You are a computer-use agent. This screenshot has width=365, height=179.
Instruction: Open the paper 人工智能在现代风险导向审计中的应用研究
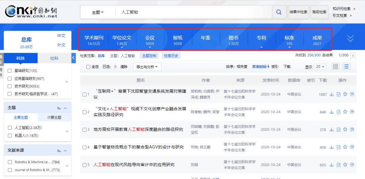coord(134,165)
